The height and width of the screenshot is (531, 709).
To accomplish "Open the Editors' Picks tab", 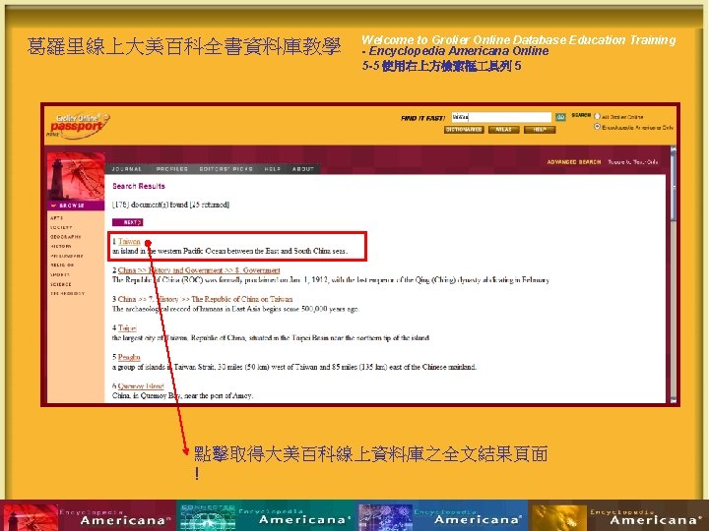I will (x=226, y=169).
